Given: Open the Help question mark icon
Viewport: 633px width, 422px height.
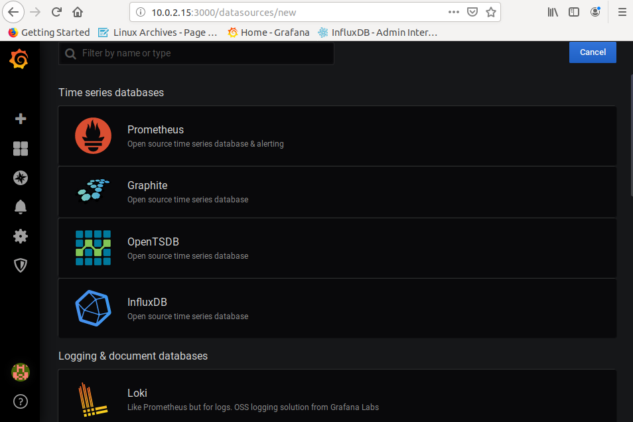Looking at the screenshot, I should coord(21,401).
